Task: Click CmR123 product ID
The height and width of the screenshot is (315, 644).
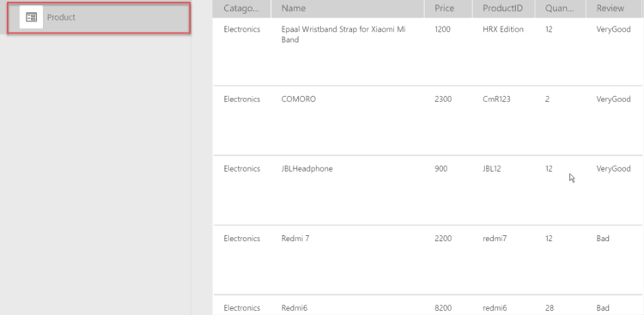Action: coord(496,99)
